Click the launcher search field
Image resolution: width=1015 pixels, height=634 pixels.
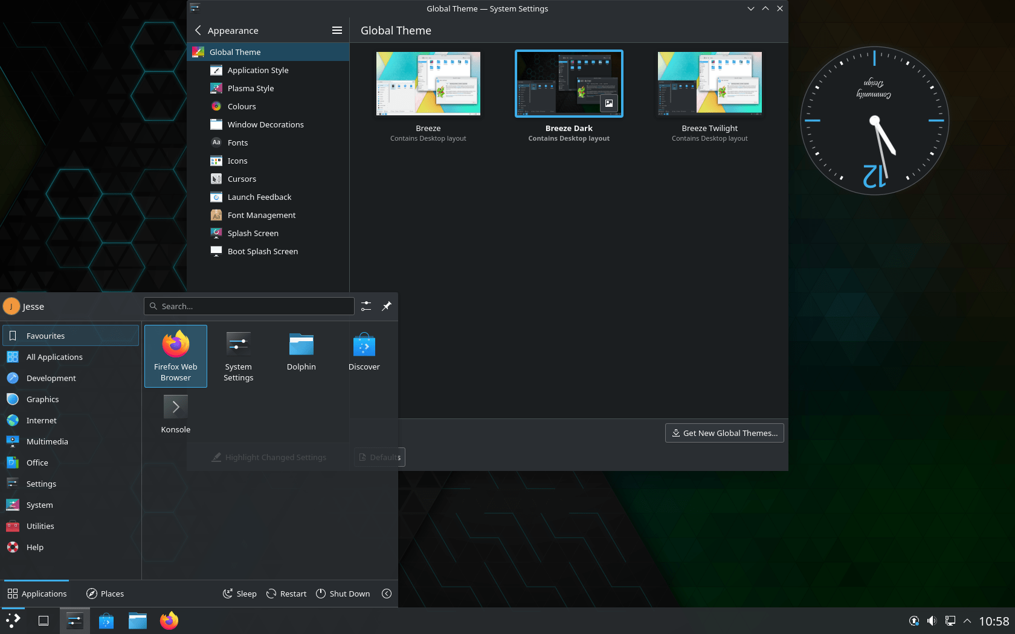pyautogui.click(x=249, y=306)
